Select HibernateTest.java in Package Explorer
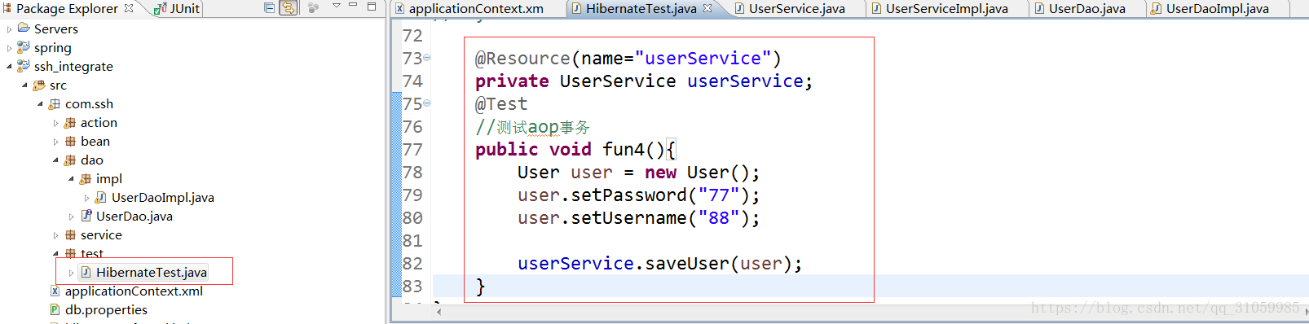The height and width of the screenshot is (324, 1309). coord(152,273)
